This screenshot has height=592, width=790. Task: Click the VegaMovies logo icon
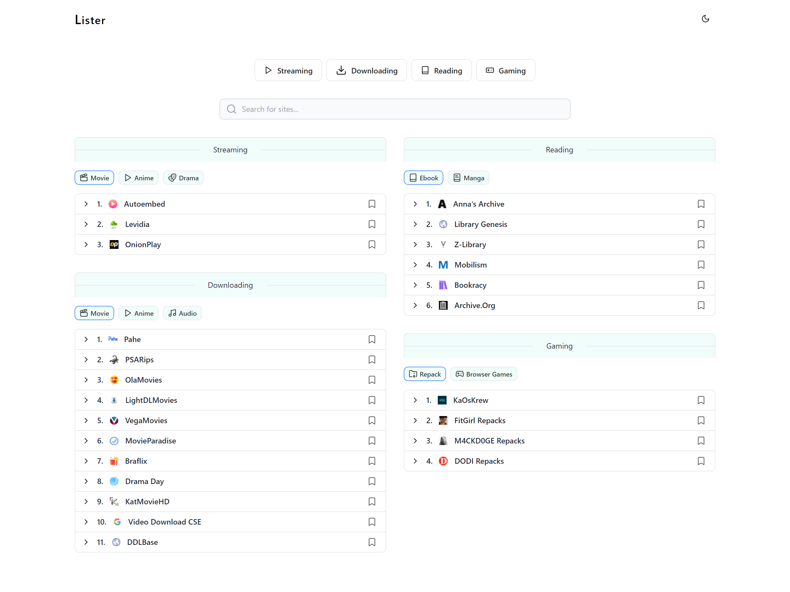coord(114,421)
